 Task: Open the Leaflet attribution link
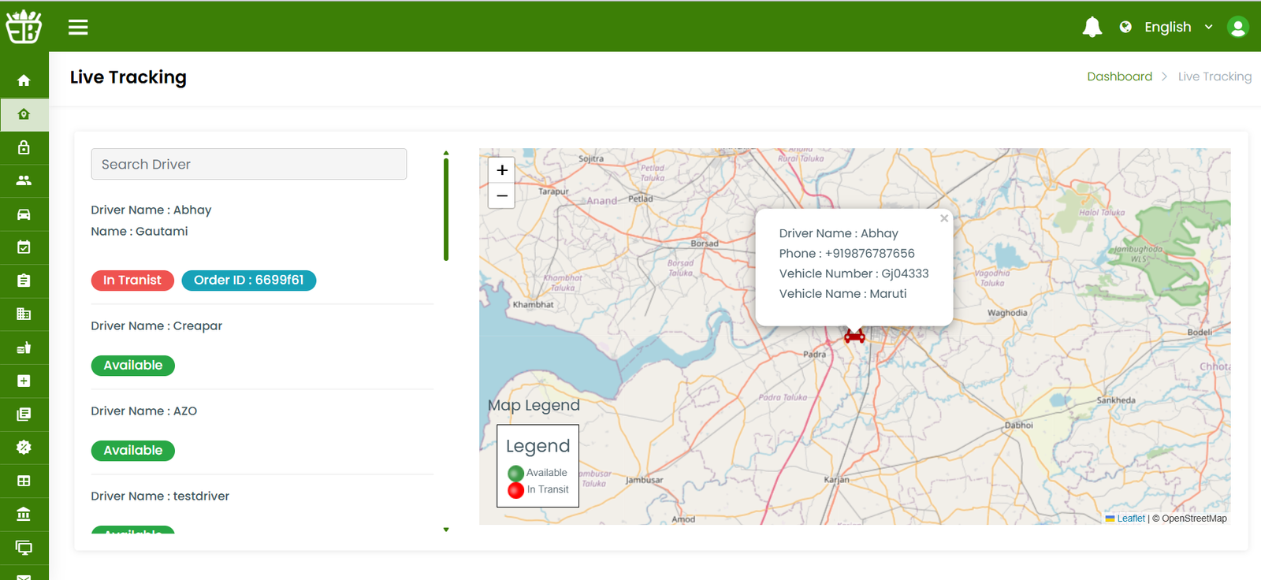tap(1130, 519)
